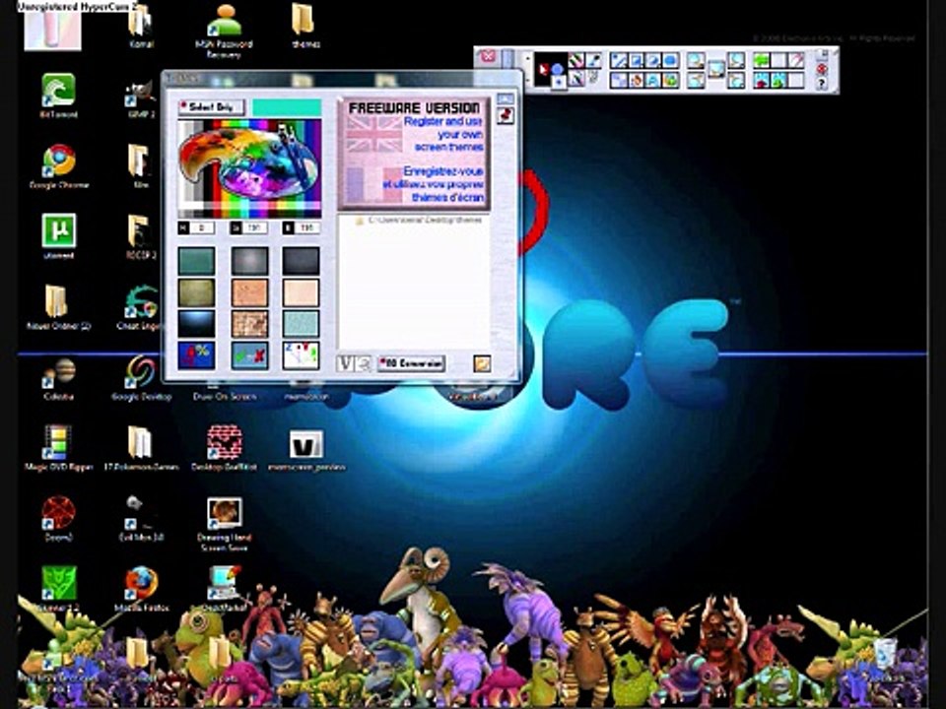This screenshot has height=709, width=946.
Task: Choose the dark blue glow theme thumbnail
Action: tap(196, 324)
